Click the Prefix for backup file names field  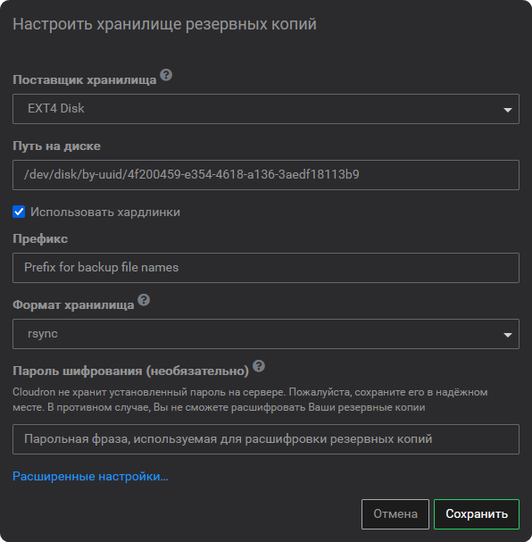pyautogui.click(x=266, y=268)
